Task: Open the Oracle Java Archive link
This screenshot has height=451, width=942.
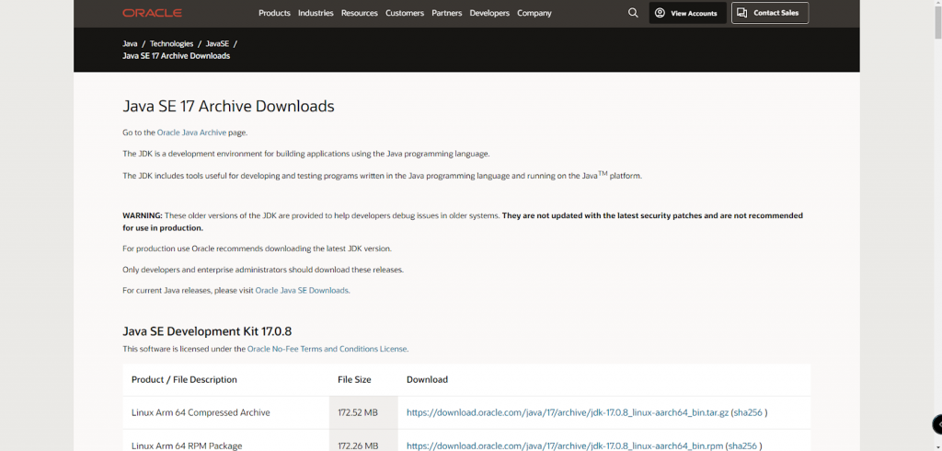Action: pyautogui.click(x=191, y=133)
